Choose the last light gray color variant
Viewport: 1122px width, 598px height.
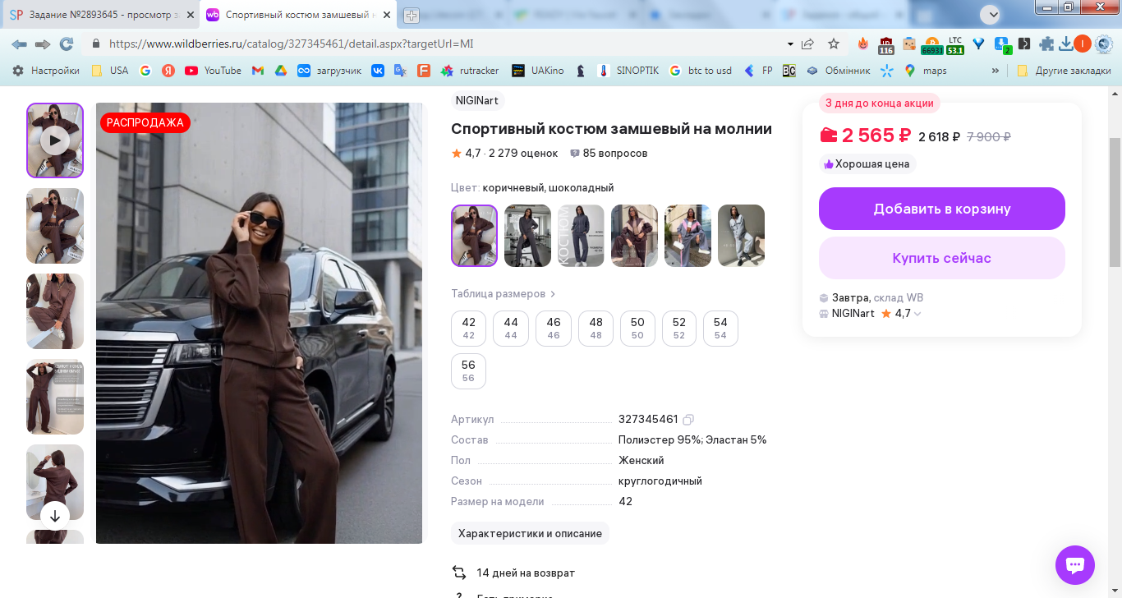tap(741, 236)
